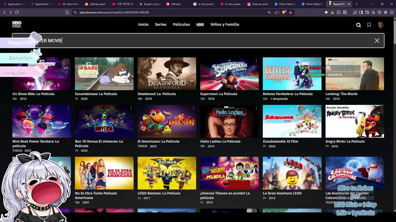
Task: Open Leo AI sparkle icon
Action: click(373, 12)
